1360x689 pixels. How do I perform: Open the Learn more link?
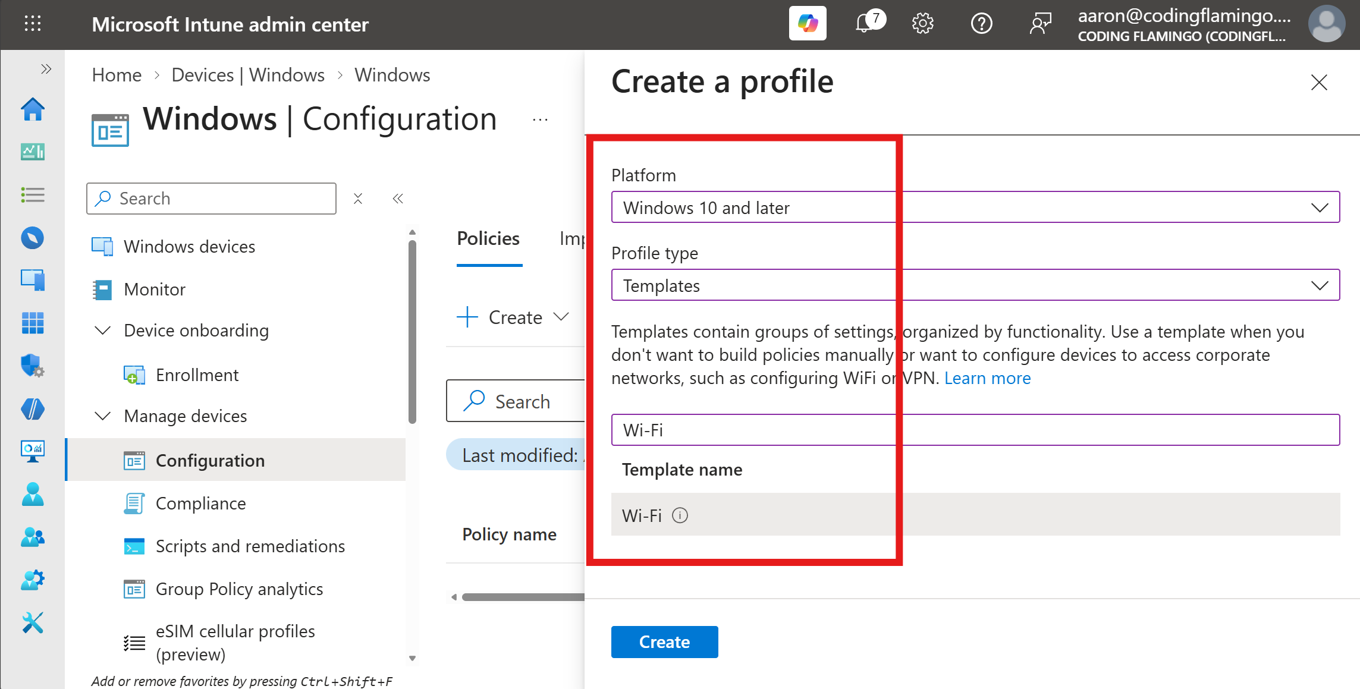click(987, 378)
